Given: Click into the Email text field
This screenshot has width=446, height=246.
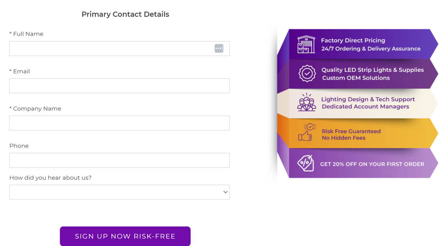Looking at the screenshot, I should 119,86.
